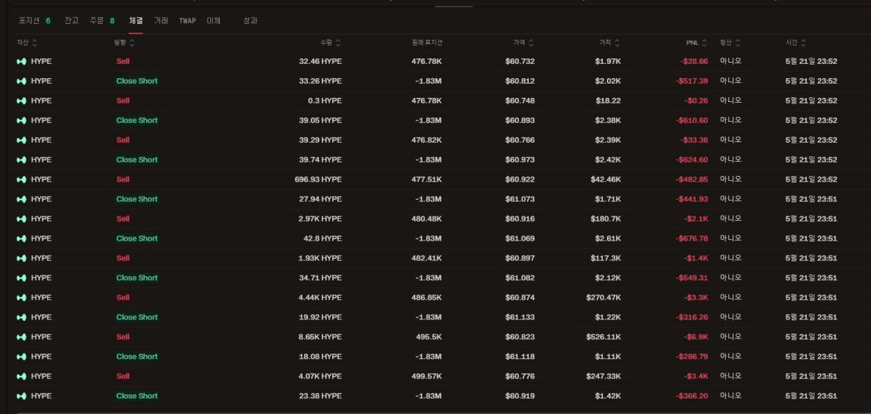Click the HYPE token icon in the 1.93K HYPE row
Screen dimensions: 871x414
pos(22,258)
